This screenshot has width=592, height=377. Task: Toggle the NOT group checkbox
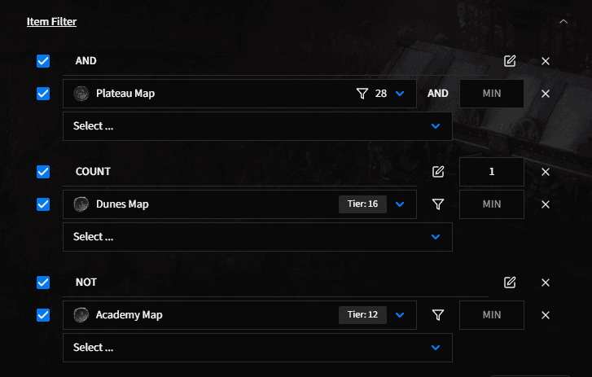[x=43, y=283]
